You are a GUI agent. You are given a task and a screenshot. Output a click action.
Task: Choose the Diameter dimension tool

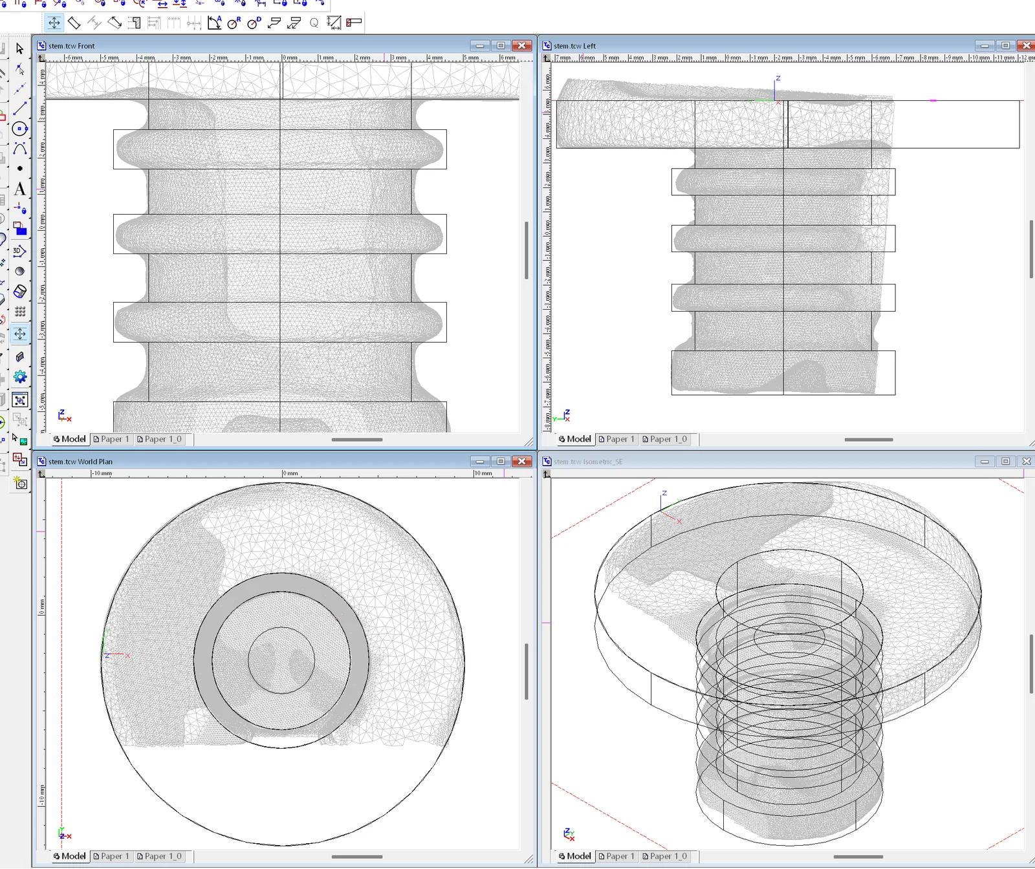pyautogui.click(x=254, y=23)
